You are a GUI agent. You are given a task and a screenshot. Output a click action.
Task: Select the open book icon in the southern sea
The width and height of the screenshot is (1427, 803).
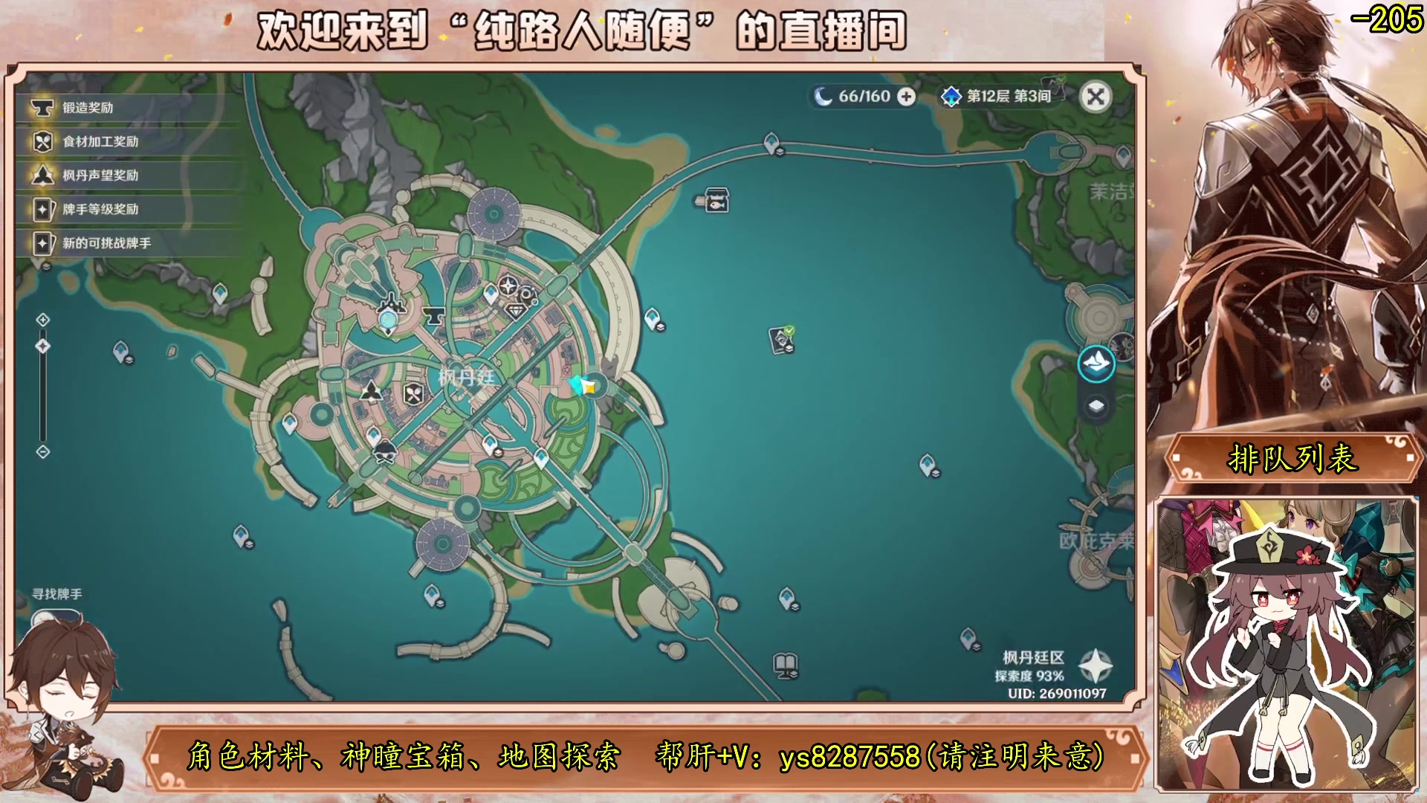(786, 664)
